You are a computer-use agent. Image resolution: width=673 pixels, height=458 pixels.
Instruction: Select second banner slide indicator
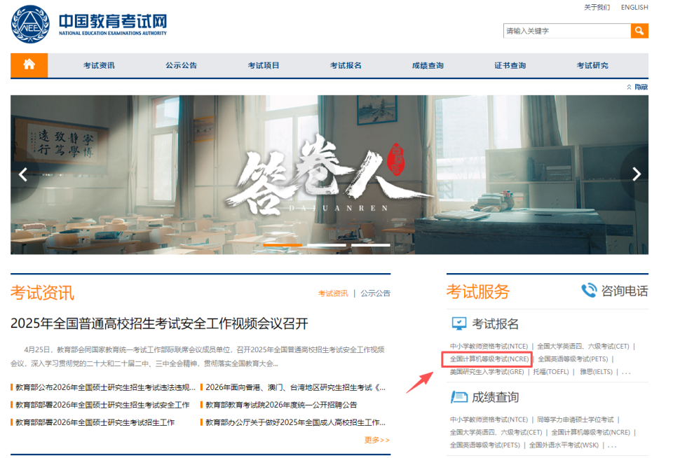tap(327, 245)
